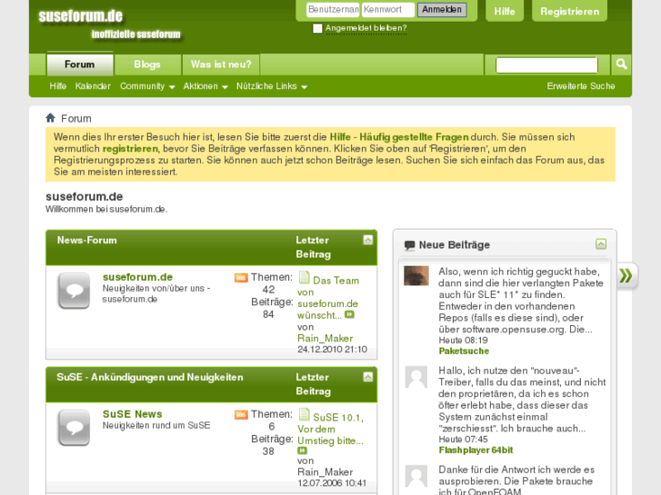The height and width of the screenshot is (495, 661).
Task: Switch to the Blogs tab
Action: (147, 64)
